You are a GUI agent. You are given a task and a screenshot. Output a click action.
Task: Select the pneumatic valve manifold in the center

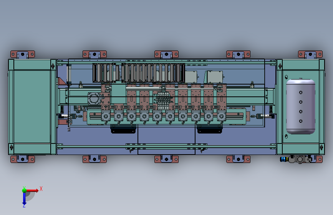164,101
